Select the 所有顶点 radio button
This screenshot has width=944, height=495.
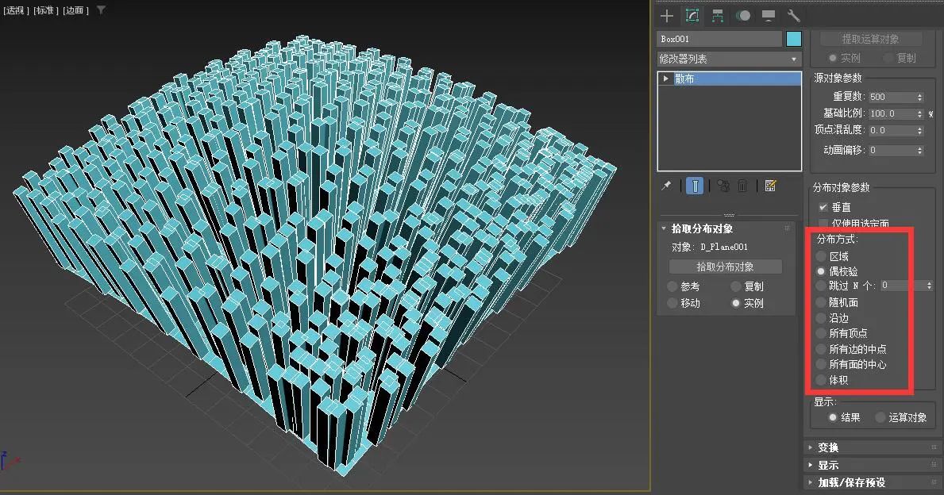tap(821, 333)
